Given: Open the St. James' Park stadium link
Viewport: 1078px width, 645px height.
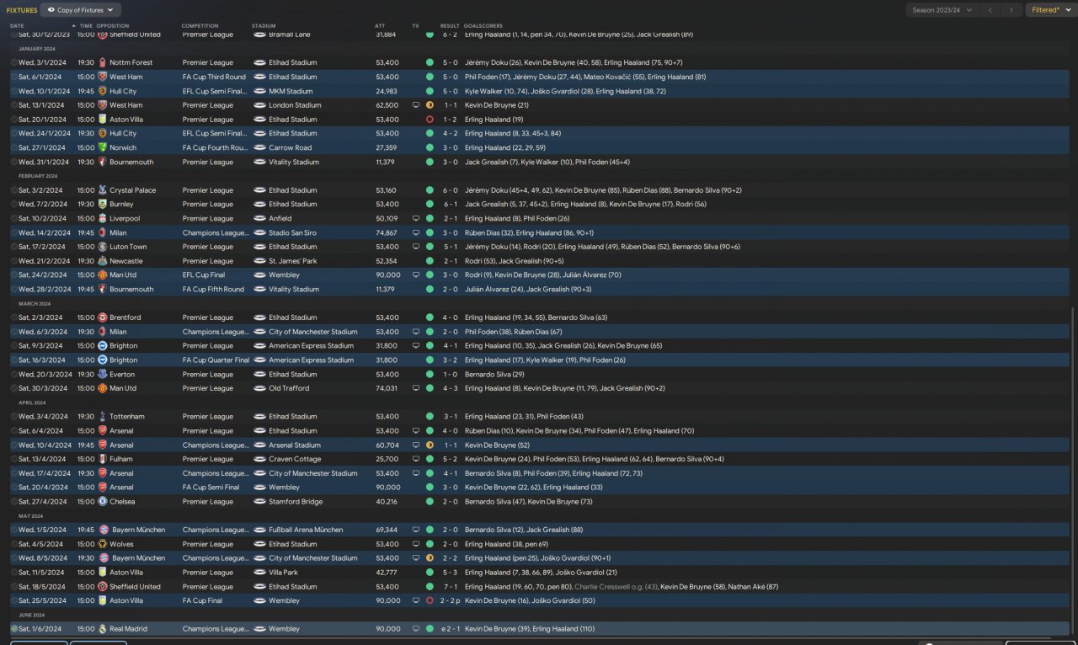Looking at the screenshot, I should point(291,261).
